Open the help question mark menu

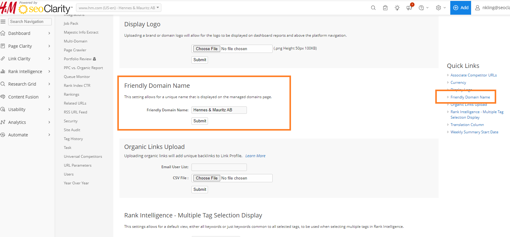coord(423,8)
